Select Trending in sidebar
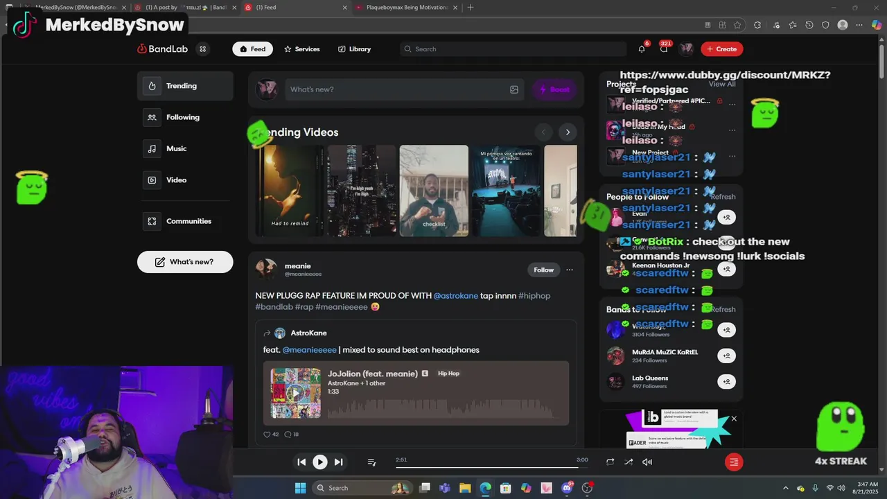The height and width of the screenshot is (499, 887). coord(185,86)
